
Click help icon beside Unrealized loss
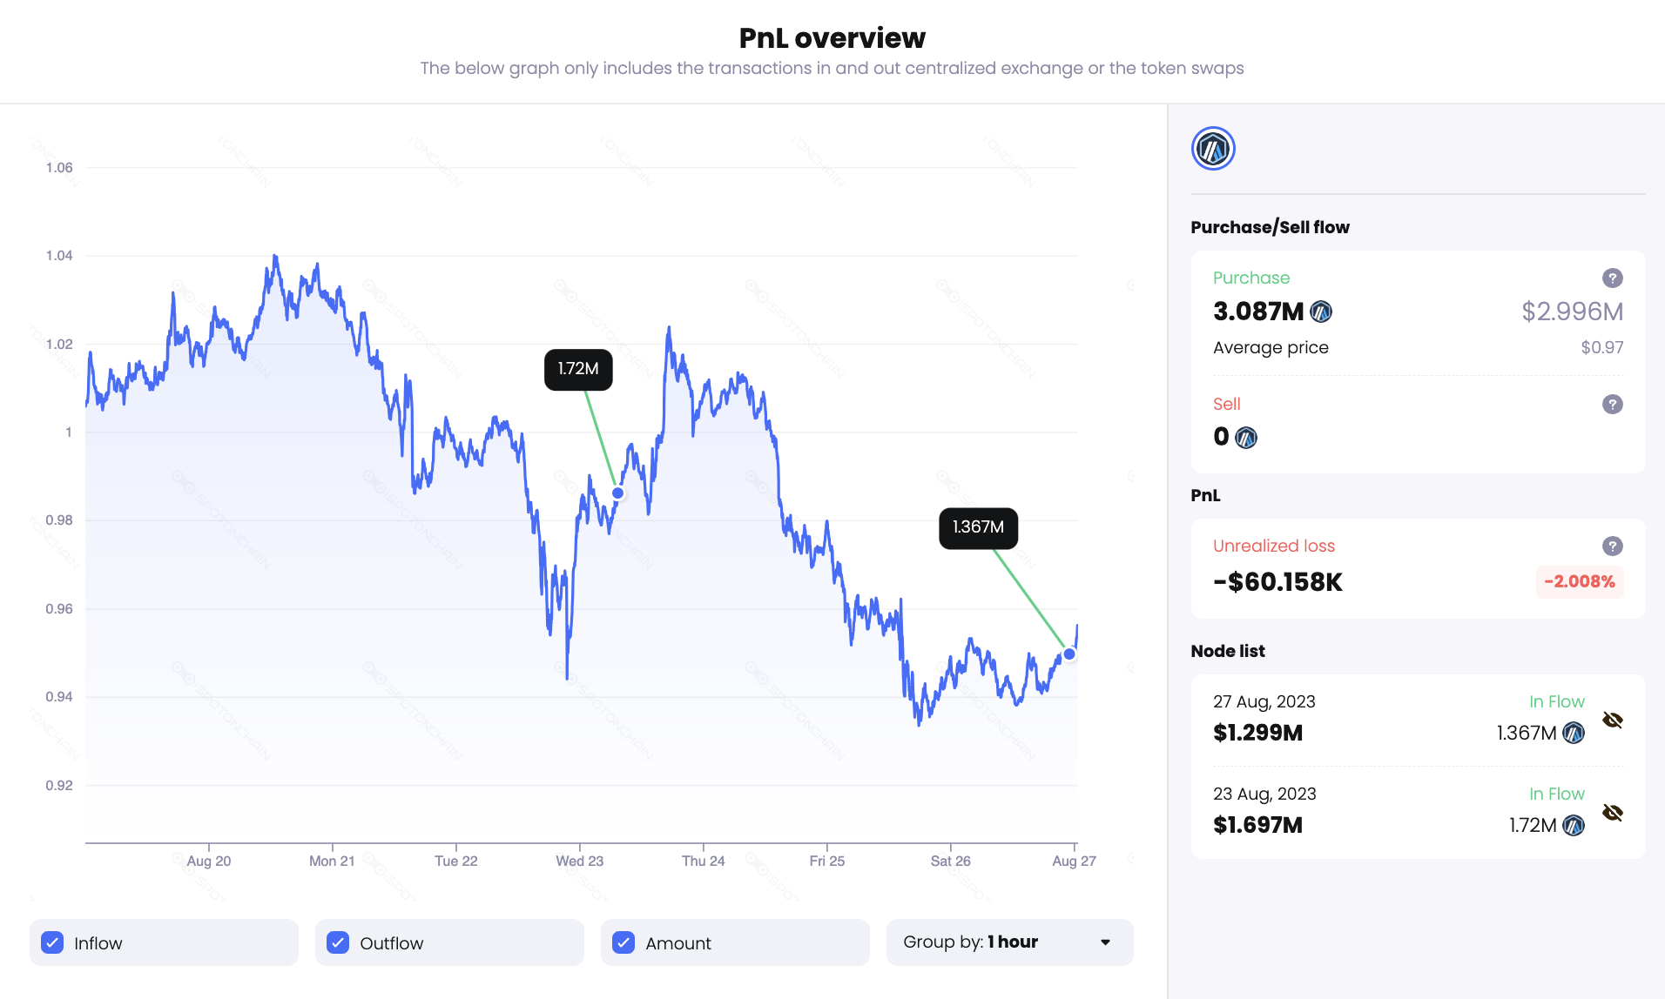click(1612, 546)
